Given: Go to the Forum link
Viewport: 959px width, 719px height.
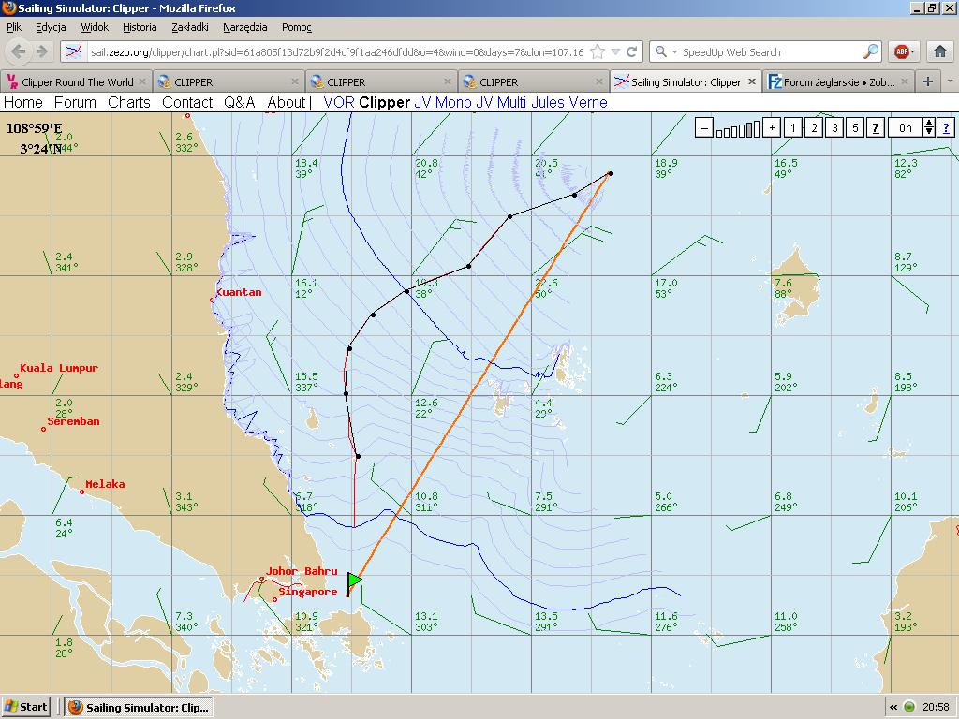Looking at the screenshot, I should (75, 103).
